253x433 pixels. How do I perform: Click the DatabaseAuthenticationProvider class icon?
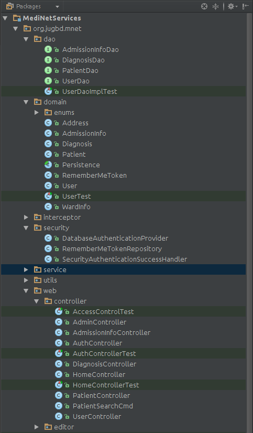tap(48, 239)
